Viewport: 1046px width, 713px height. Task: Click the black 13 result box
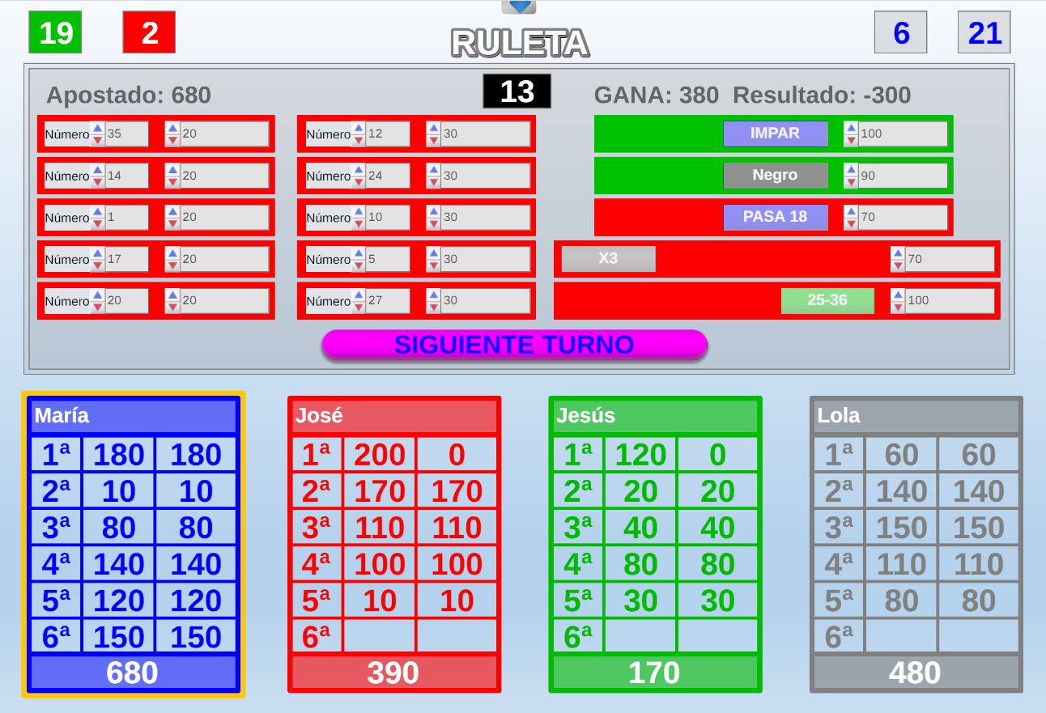[x=517, y=91]
